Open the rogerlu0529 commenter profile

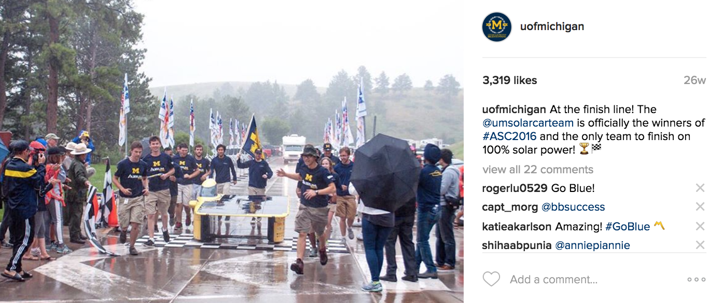515,188
